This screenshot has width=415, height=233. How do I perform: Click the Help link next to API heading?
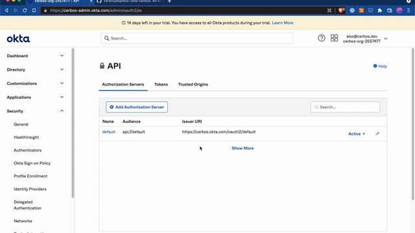coord(380,66)
